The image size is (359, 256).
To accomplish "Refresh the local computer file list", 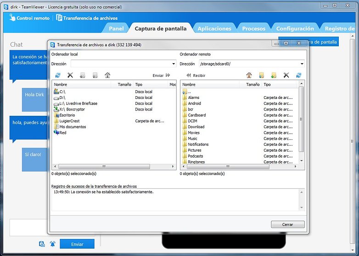I will click(58, 75).
